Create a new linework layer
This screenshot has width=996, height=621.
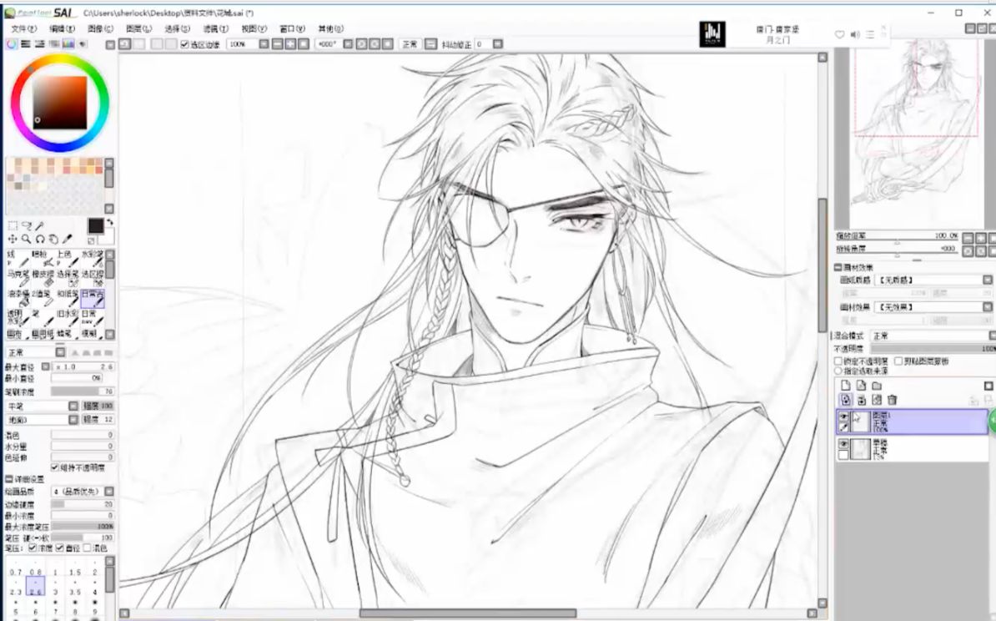(x=861, y=385)
